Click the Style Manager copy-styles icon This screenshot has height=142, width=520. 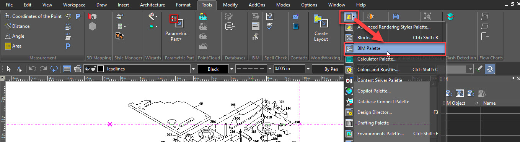tap(120, 36)
